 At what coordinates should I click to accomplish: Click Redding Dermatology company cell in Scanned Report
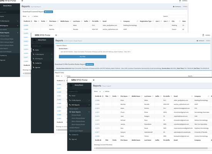pos(130,25)
